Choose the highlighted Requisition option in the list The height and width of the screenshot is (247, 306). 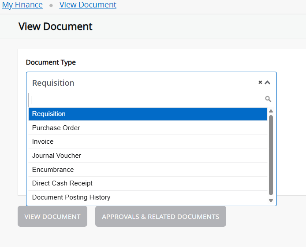pos(148,114)
